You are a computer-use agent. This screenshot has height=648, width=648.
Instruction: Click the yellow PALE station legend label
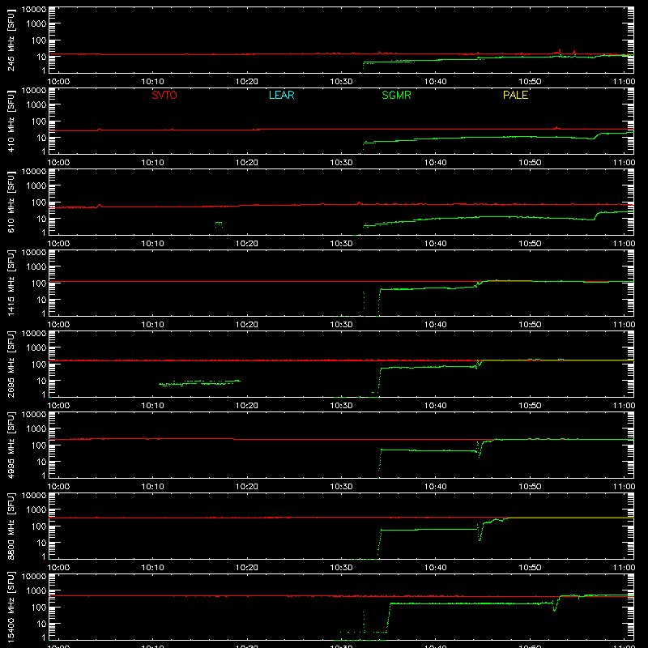pyautogui.click(x=515, y=95)
